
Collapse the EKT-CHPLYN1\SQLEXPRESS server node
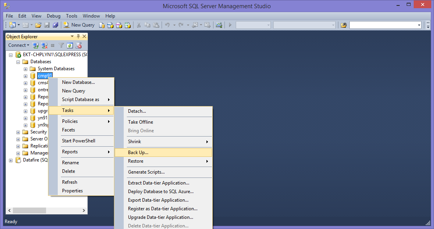click(11, 55)
